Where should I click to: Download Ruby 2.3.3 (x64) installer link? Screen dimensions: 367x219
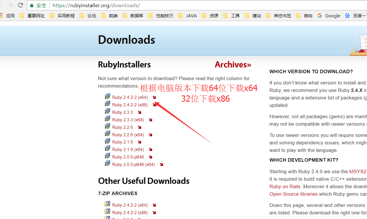(x=128, y=120)
